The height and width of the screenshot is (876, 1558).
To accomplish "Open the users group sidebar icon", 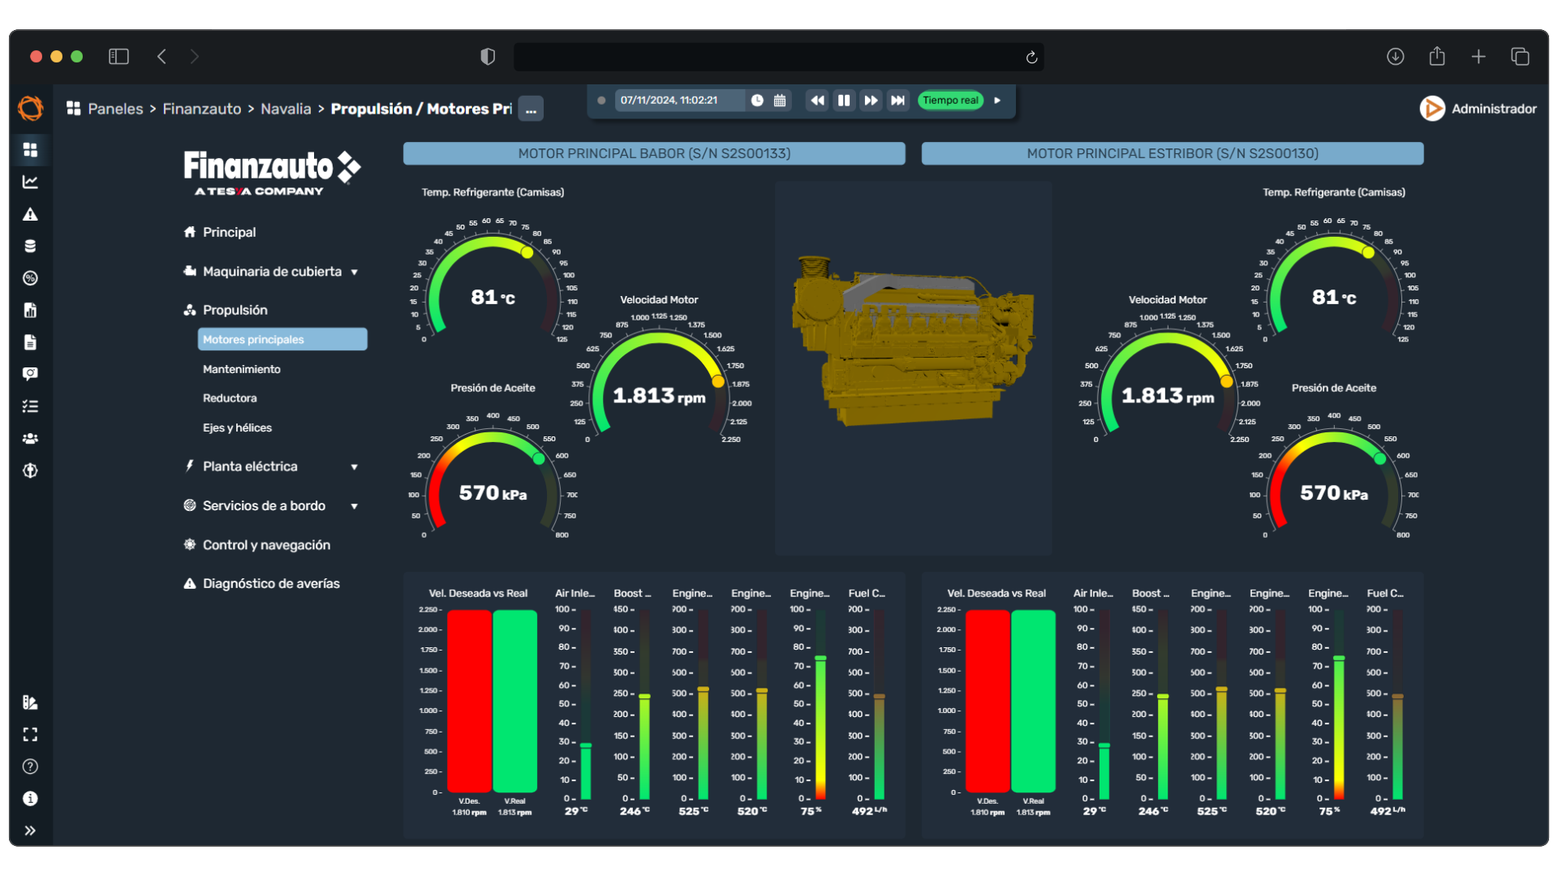I will click(30, 438).
